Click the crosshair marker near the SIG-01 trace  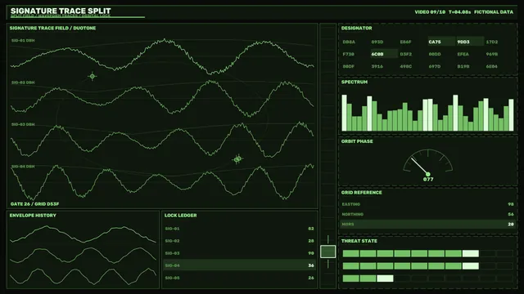tap(93, 76)
